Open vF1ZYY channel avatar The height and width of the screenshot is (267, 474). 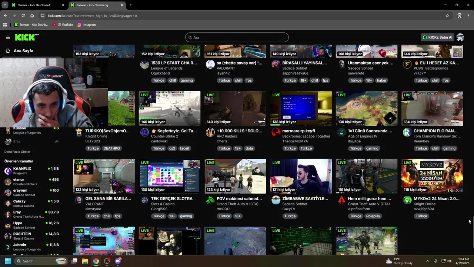[407, 64]
